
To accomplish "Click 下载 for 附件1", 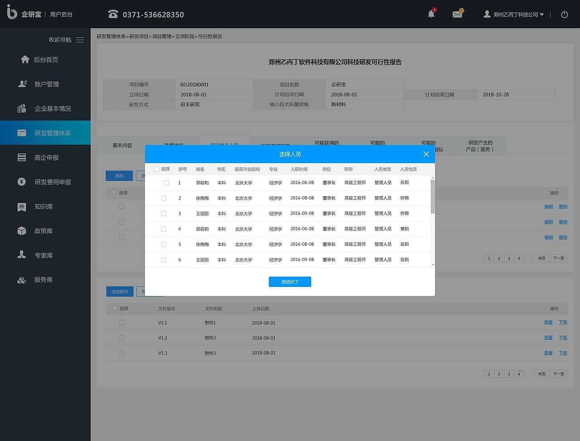I will tap(563, 323).
